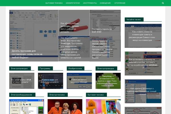The height and width of the screenshot is (114, 171).
Task: Select ИНСТРУМЕНТЫ in the navigation bar
Action: (90, 3)
